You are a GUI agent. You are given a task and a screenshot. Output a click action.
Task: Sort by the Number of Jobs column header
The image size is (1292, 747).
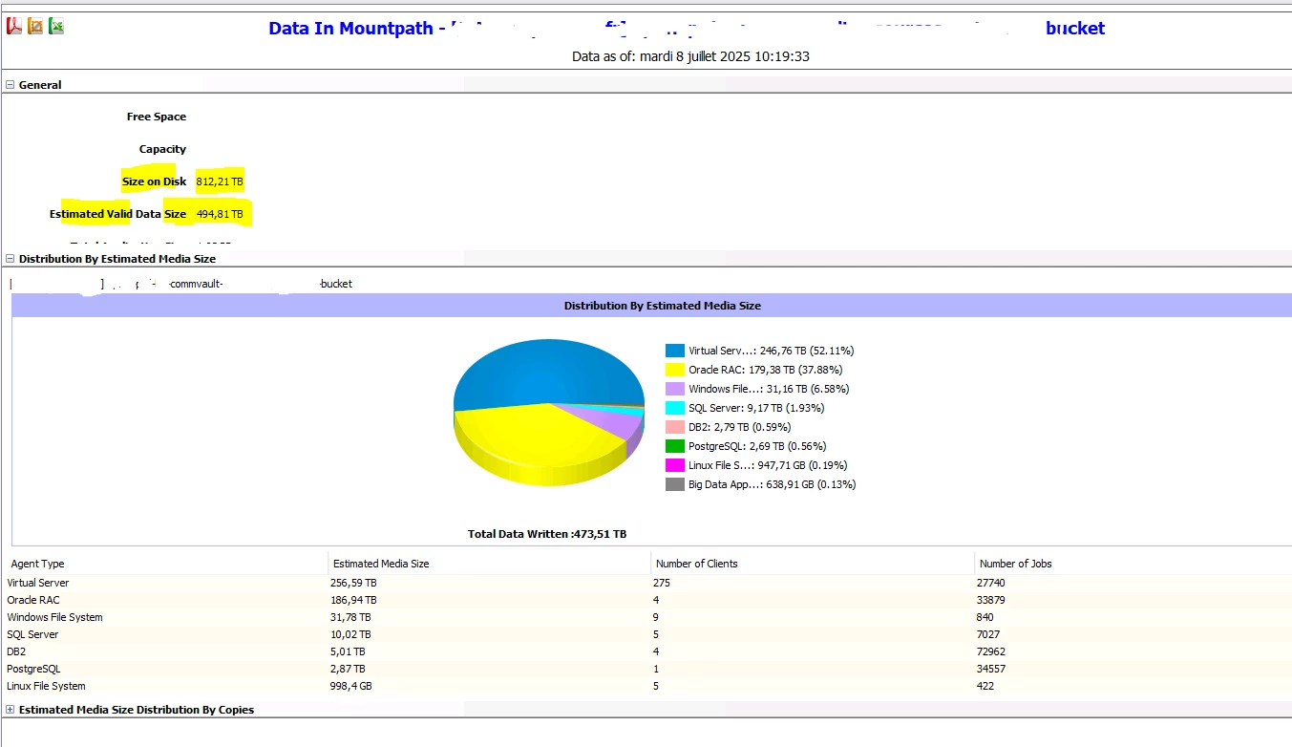click(x=1016, y=564)
